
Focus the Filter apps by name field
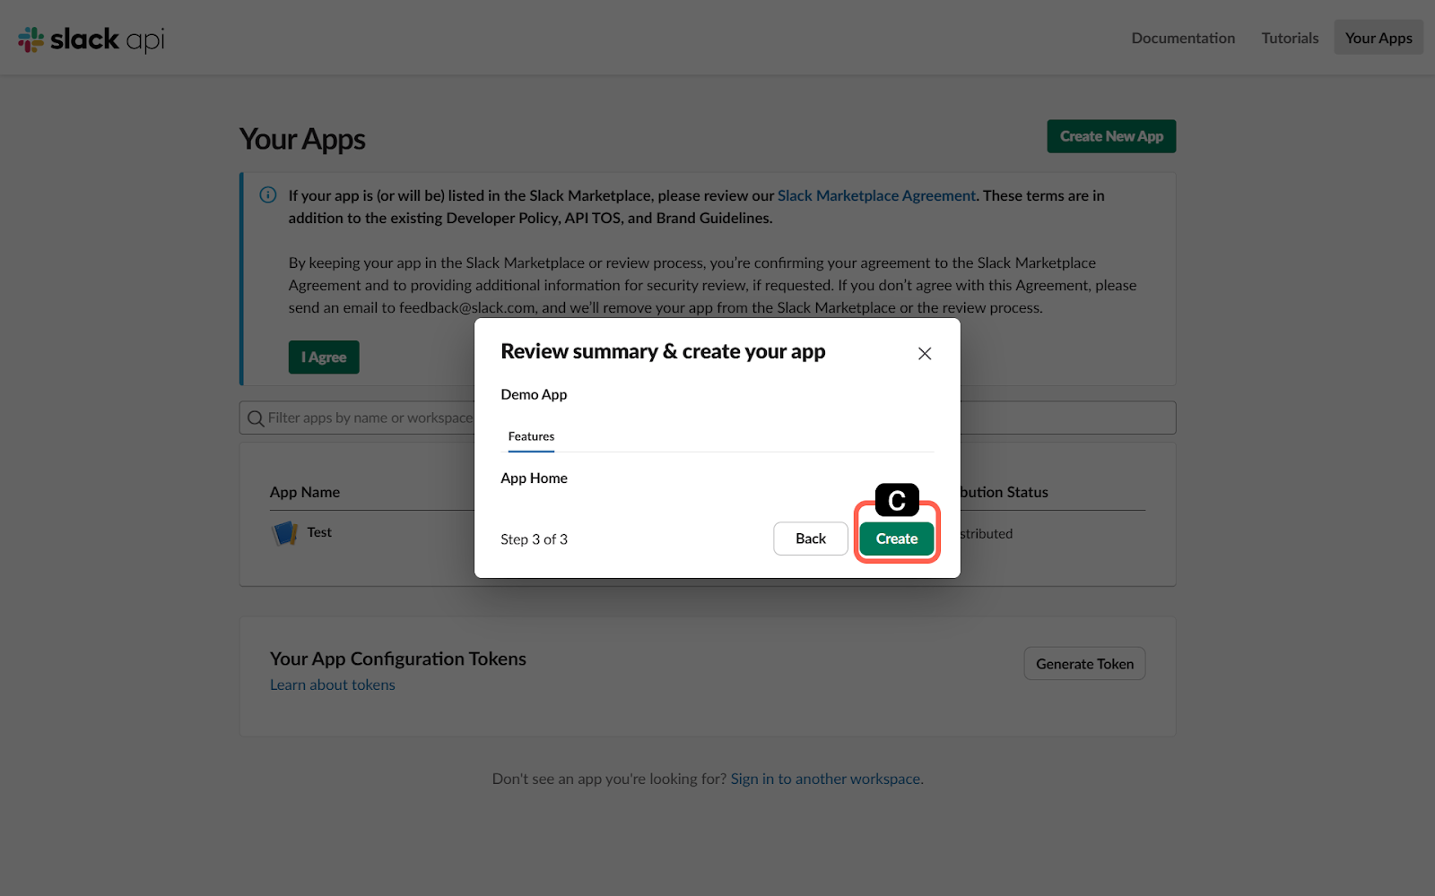(368, 418)
